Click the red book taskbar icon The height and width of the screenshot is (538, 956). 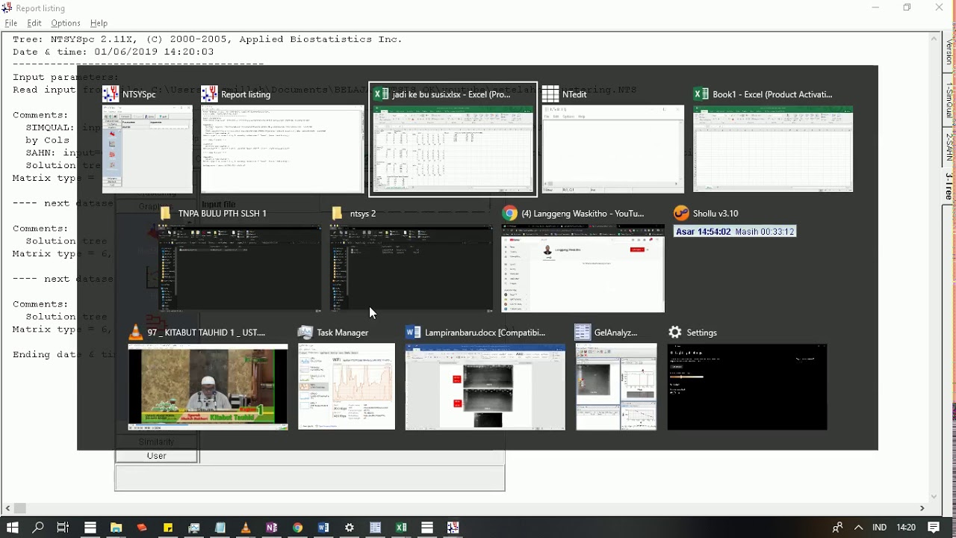tap(142, 528)
